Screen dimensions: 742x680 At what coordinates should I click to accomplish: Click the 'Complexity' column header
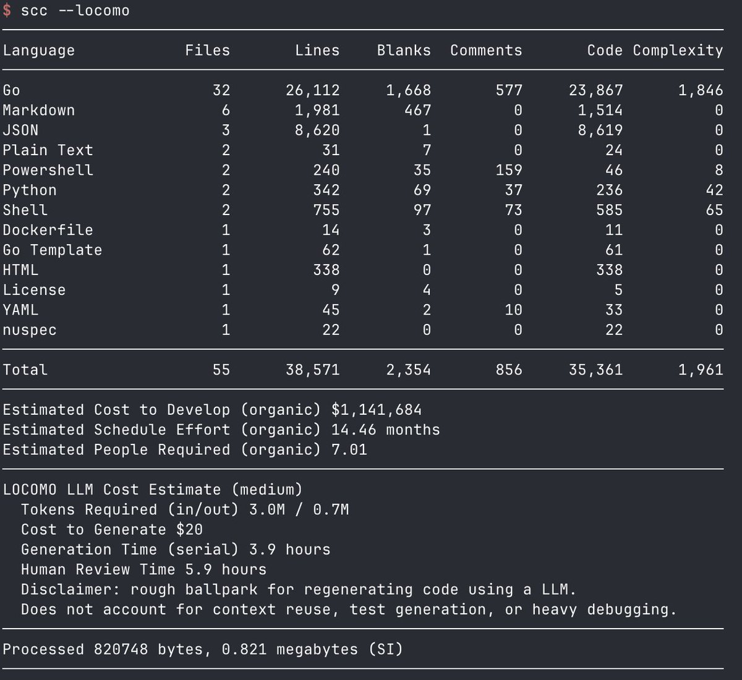pos(678,51)
